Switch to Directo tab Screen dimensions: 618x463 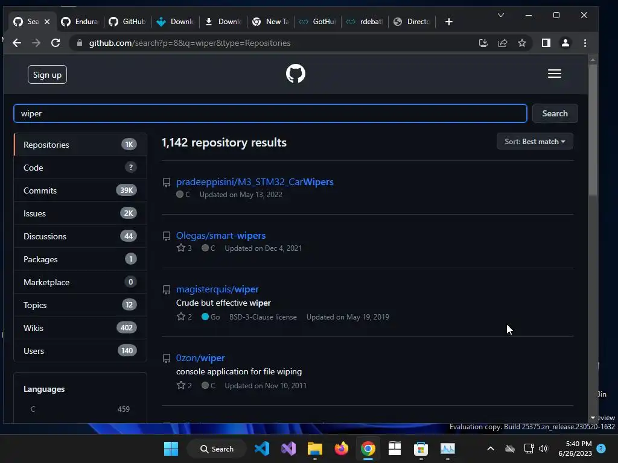(x=412, y=22)
